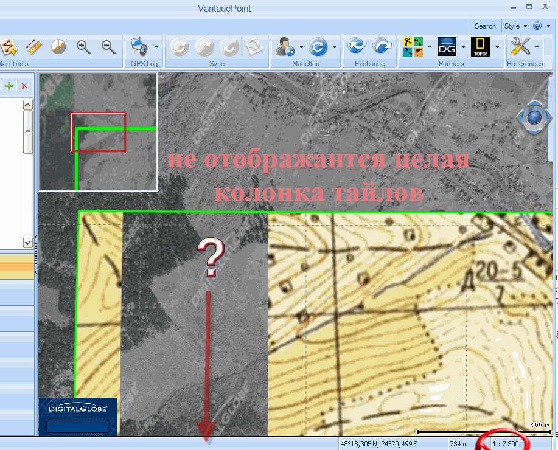558x450 pixels.
Task: Click the Magellan user account icon
Action: (x=285, y=47)
